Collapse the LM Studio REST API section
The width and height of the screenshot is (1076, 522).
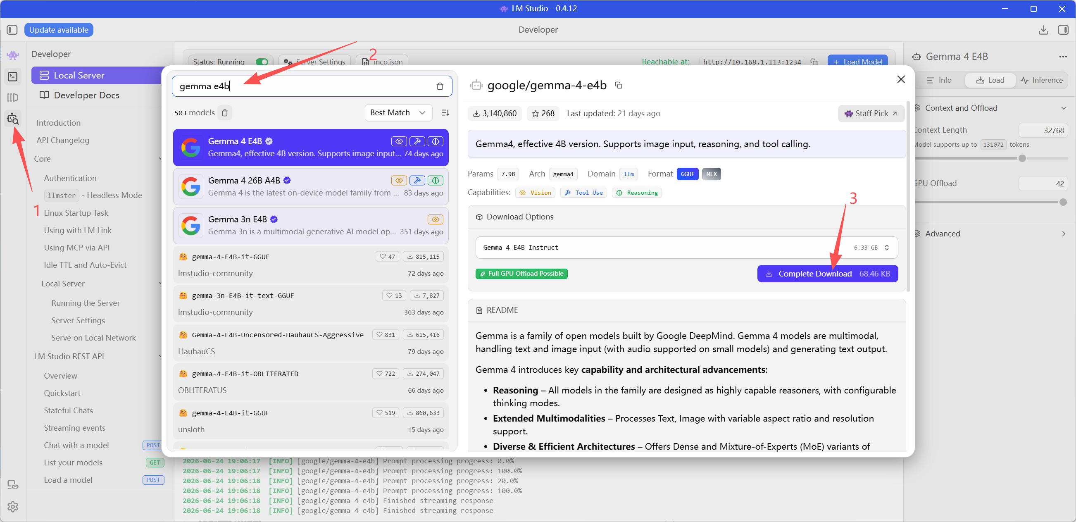tap(160, 357)
